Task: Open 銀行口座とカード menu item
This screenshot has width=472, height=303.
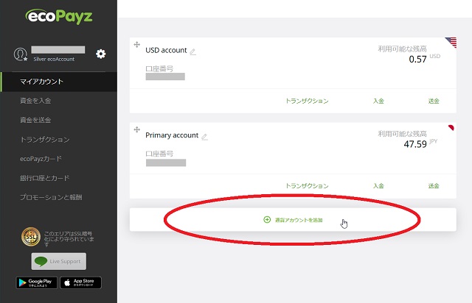Action: tap(44, 178)
